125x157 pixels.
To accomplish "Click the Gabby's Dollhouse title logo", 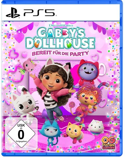I will point(61,38).
